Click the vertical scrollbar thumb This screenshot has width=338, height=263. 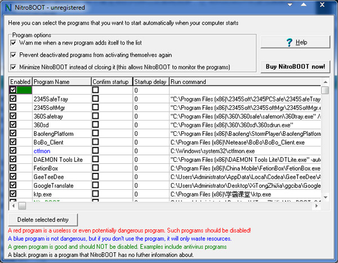click(325, 90)
